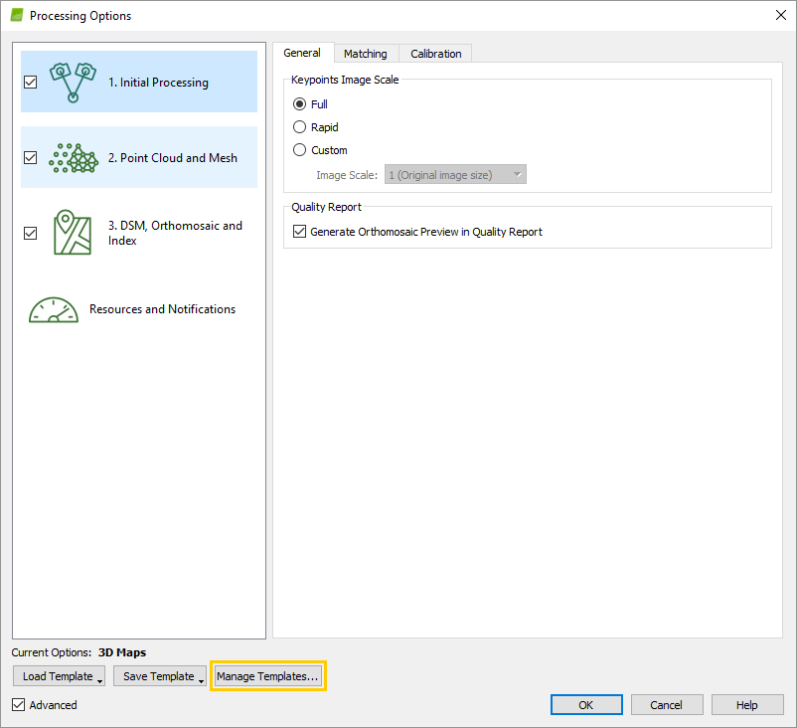Uncheck the Advanced option

tap(17, 704)
